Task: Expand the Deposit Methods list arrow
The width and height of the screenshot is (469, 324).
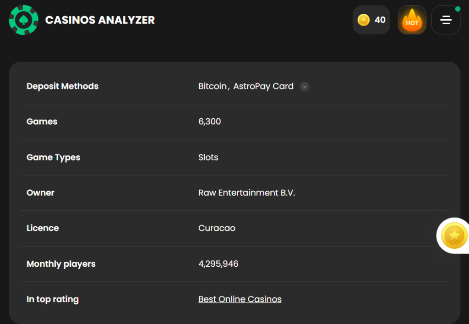Action: (x=305, y=87)
